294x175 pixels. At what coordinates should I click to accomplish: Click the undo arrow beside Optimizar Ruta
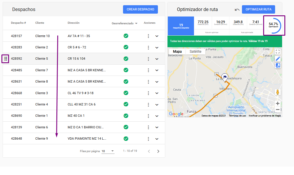[x=237, y=10]
